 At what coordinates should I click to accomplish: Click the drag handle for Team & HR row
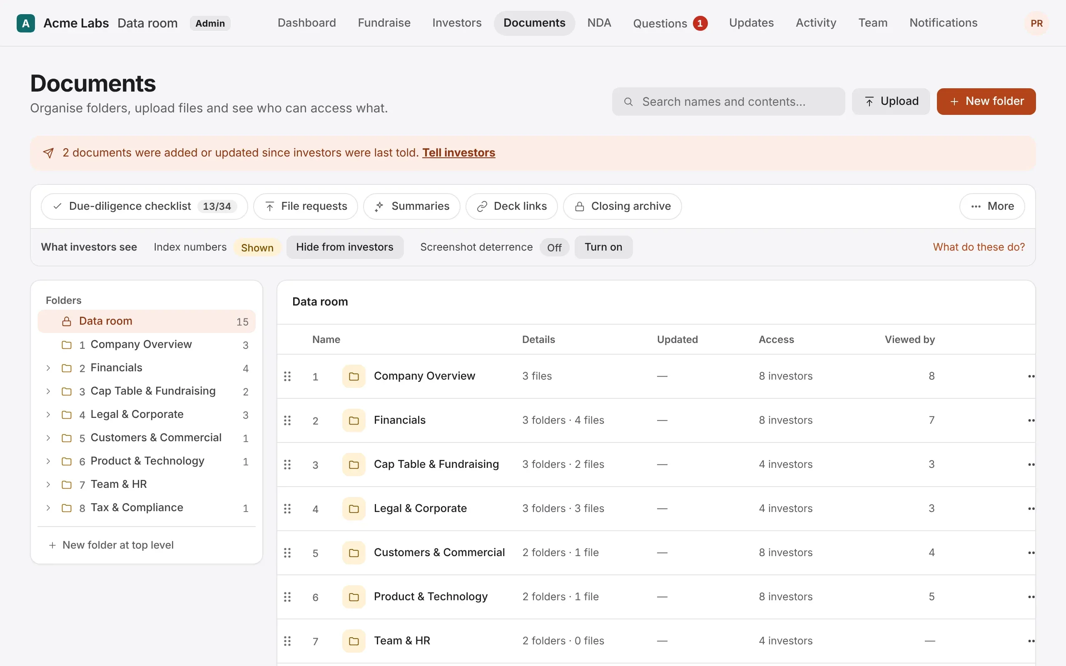click(x=287, y=641)
